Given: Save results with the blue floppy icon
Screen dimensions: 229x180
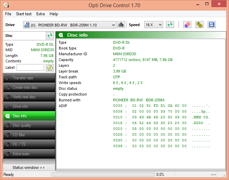Looking at the screenshot, I should point(212,25).
